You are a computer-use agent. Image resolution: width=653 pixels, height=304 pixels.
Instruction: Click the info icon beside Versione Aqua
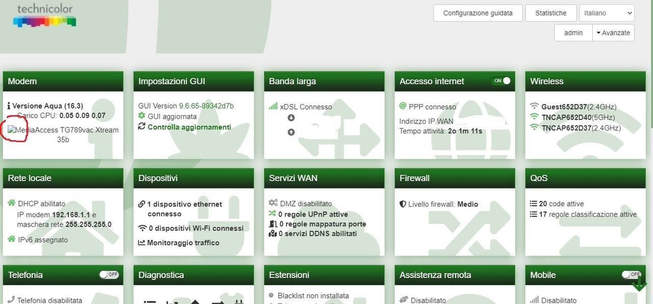[x=9, y=106]
